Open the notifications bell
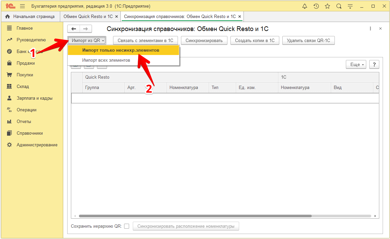This screenshot has height=239, width=390. 305,6
